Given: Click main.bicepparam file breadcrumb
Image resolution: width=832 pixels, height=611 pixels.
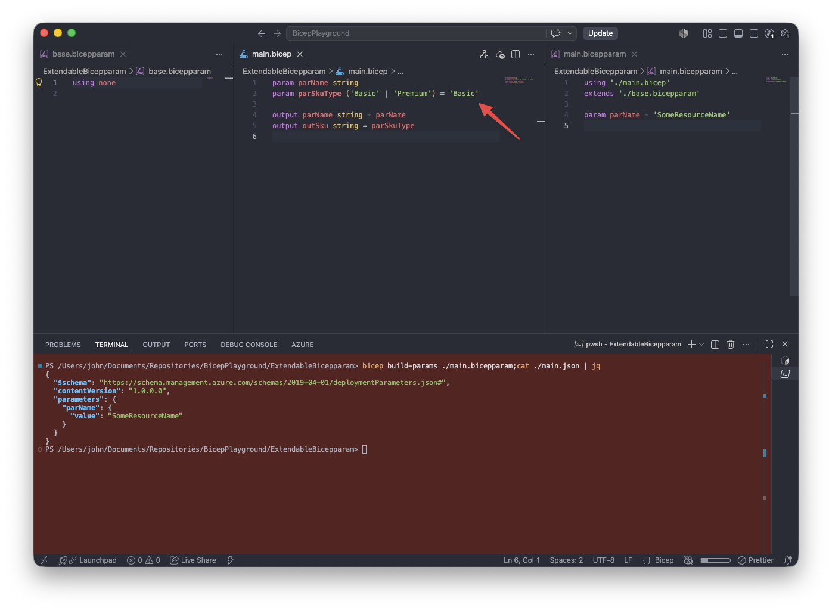Looking at the screenshot, I should [x=691, y=71].
